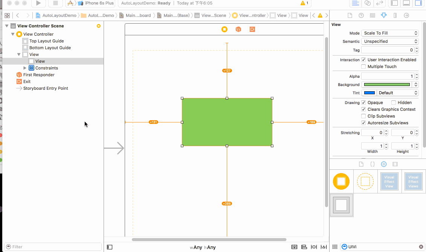Enable the Multiple Touch checkbox

click(363, 66)
